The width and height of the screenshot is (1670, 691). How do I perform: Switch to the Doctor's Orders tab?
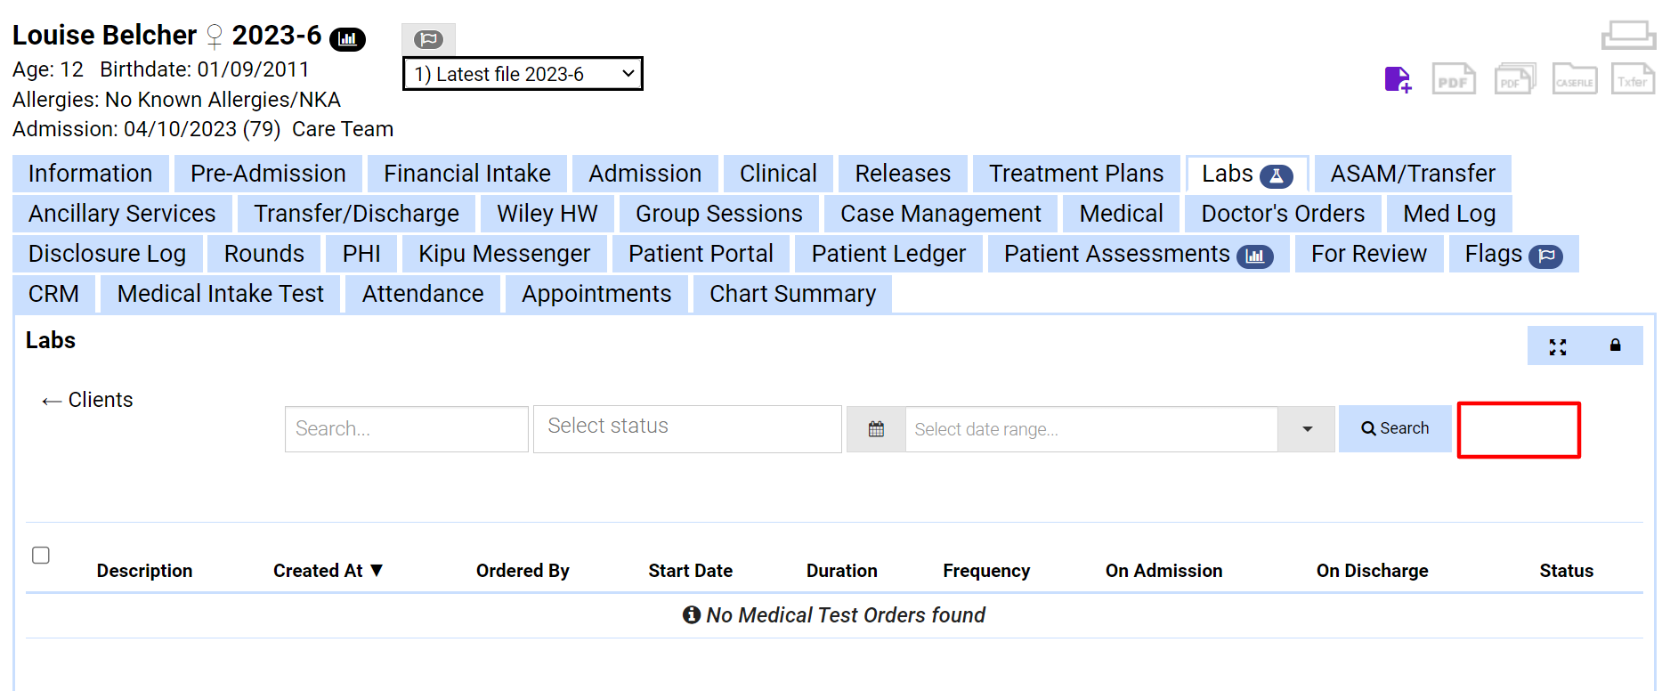[1282, 213]
